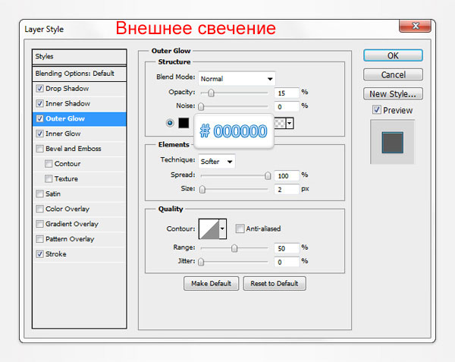This screenshot has height=362, width=455.
Task: Select the Satin list entry
Action: [x=80, y=194]
